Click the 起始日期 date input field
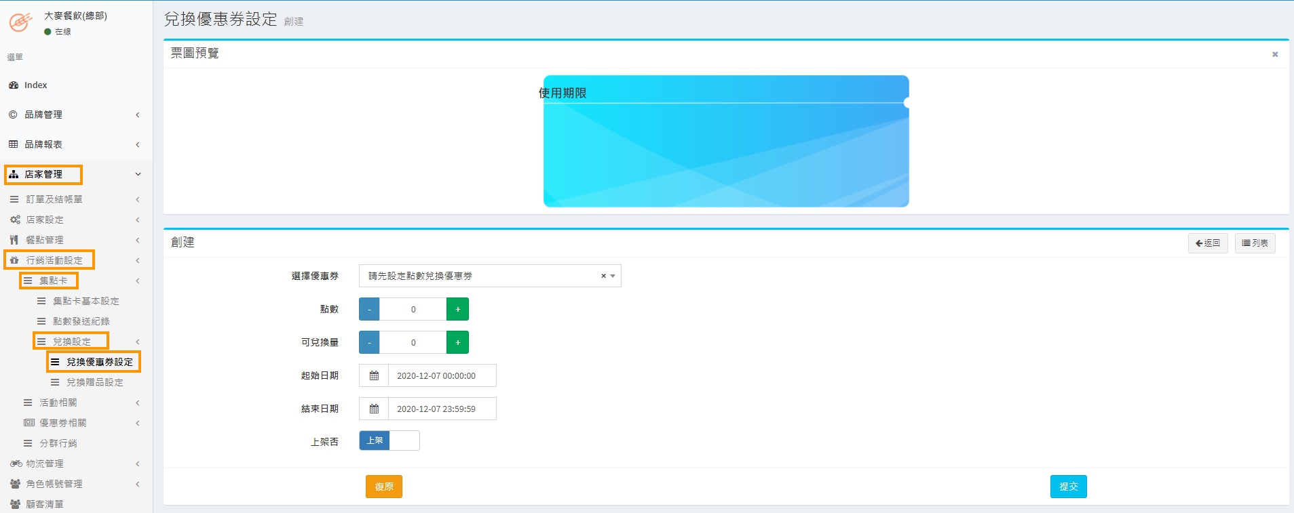 point(441,375)
